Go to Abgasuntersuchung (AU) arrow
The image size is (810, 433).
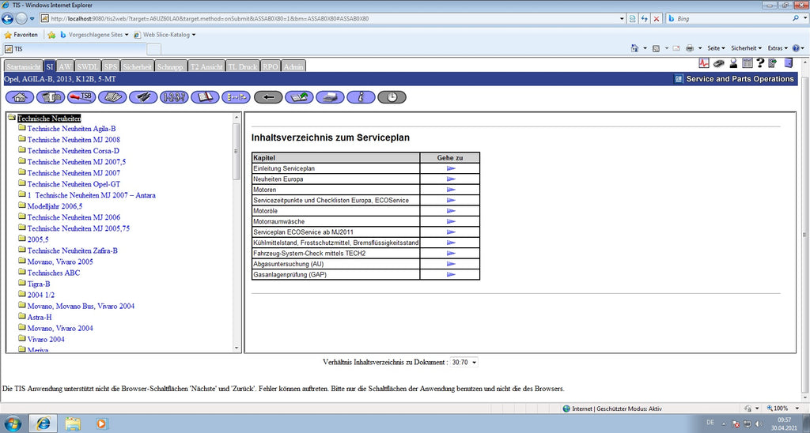[450, 264]
